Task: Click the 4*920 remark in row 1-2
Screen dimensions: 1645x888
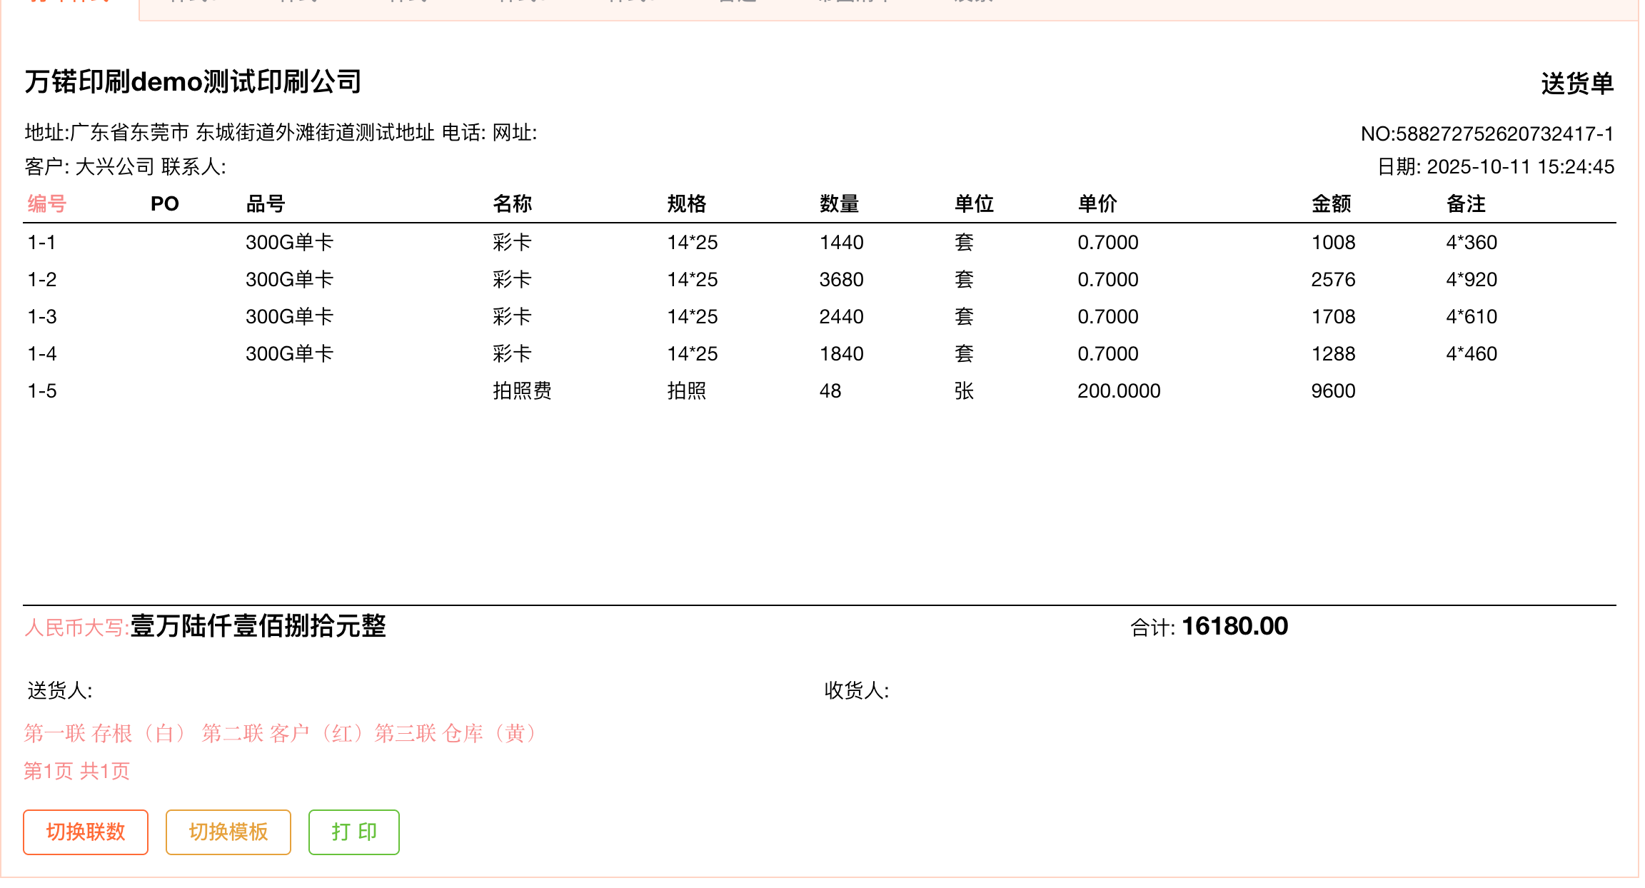Action: [1472, 279]
